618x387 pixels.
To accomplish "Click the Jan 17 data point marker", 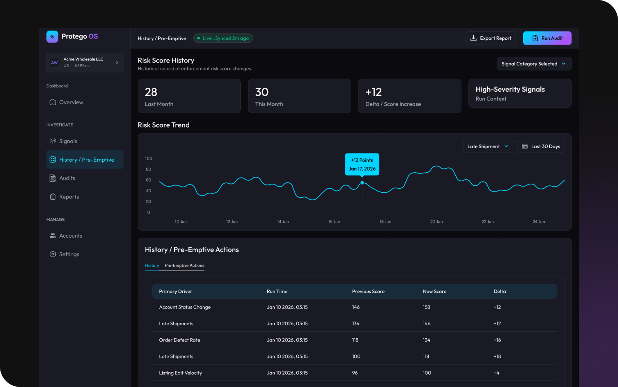I will (362, 183).
